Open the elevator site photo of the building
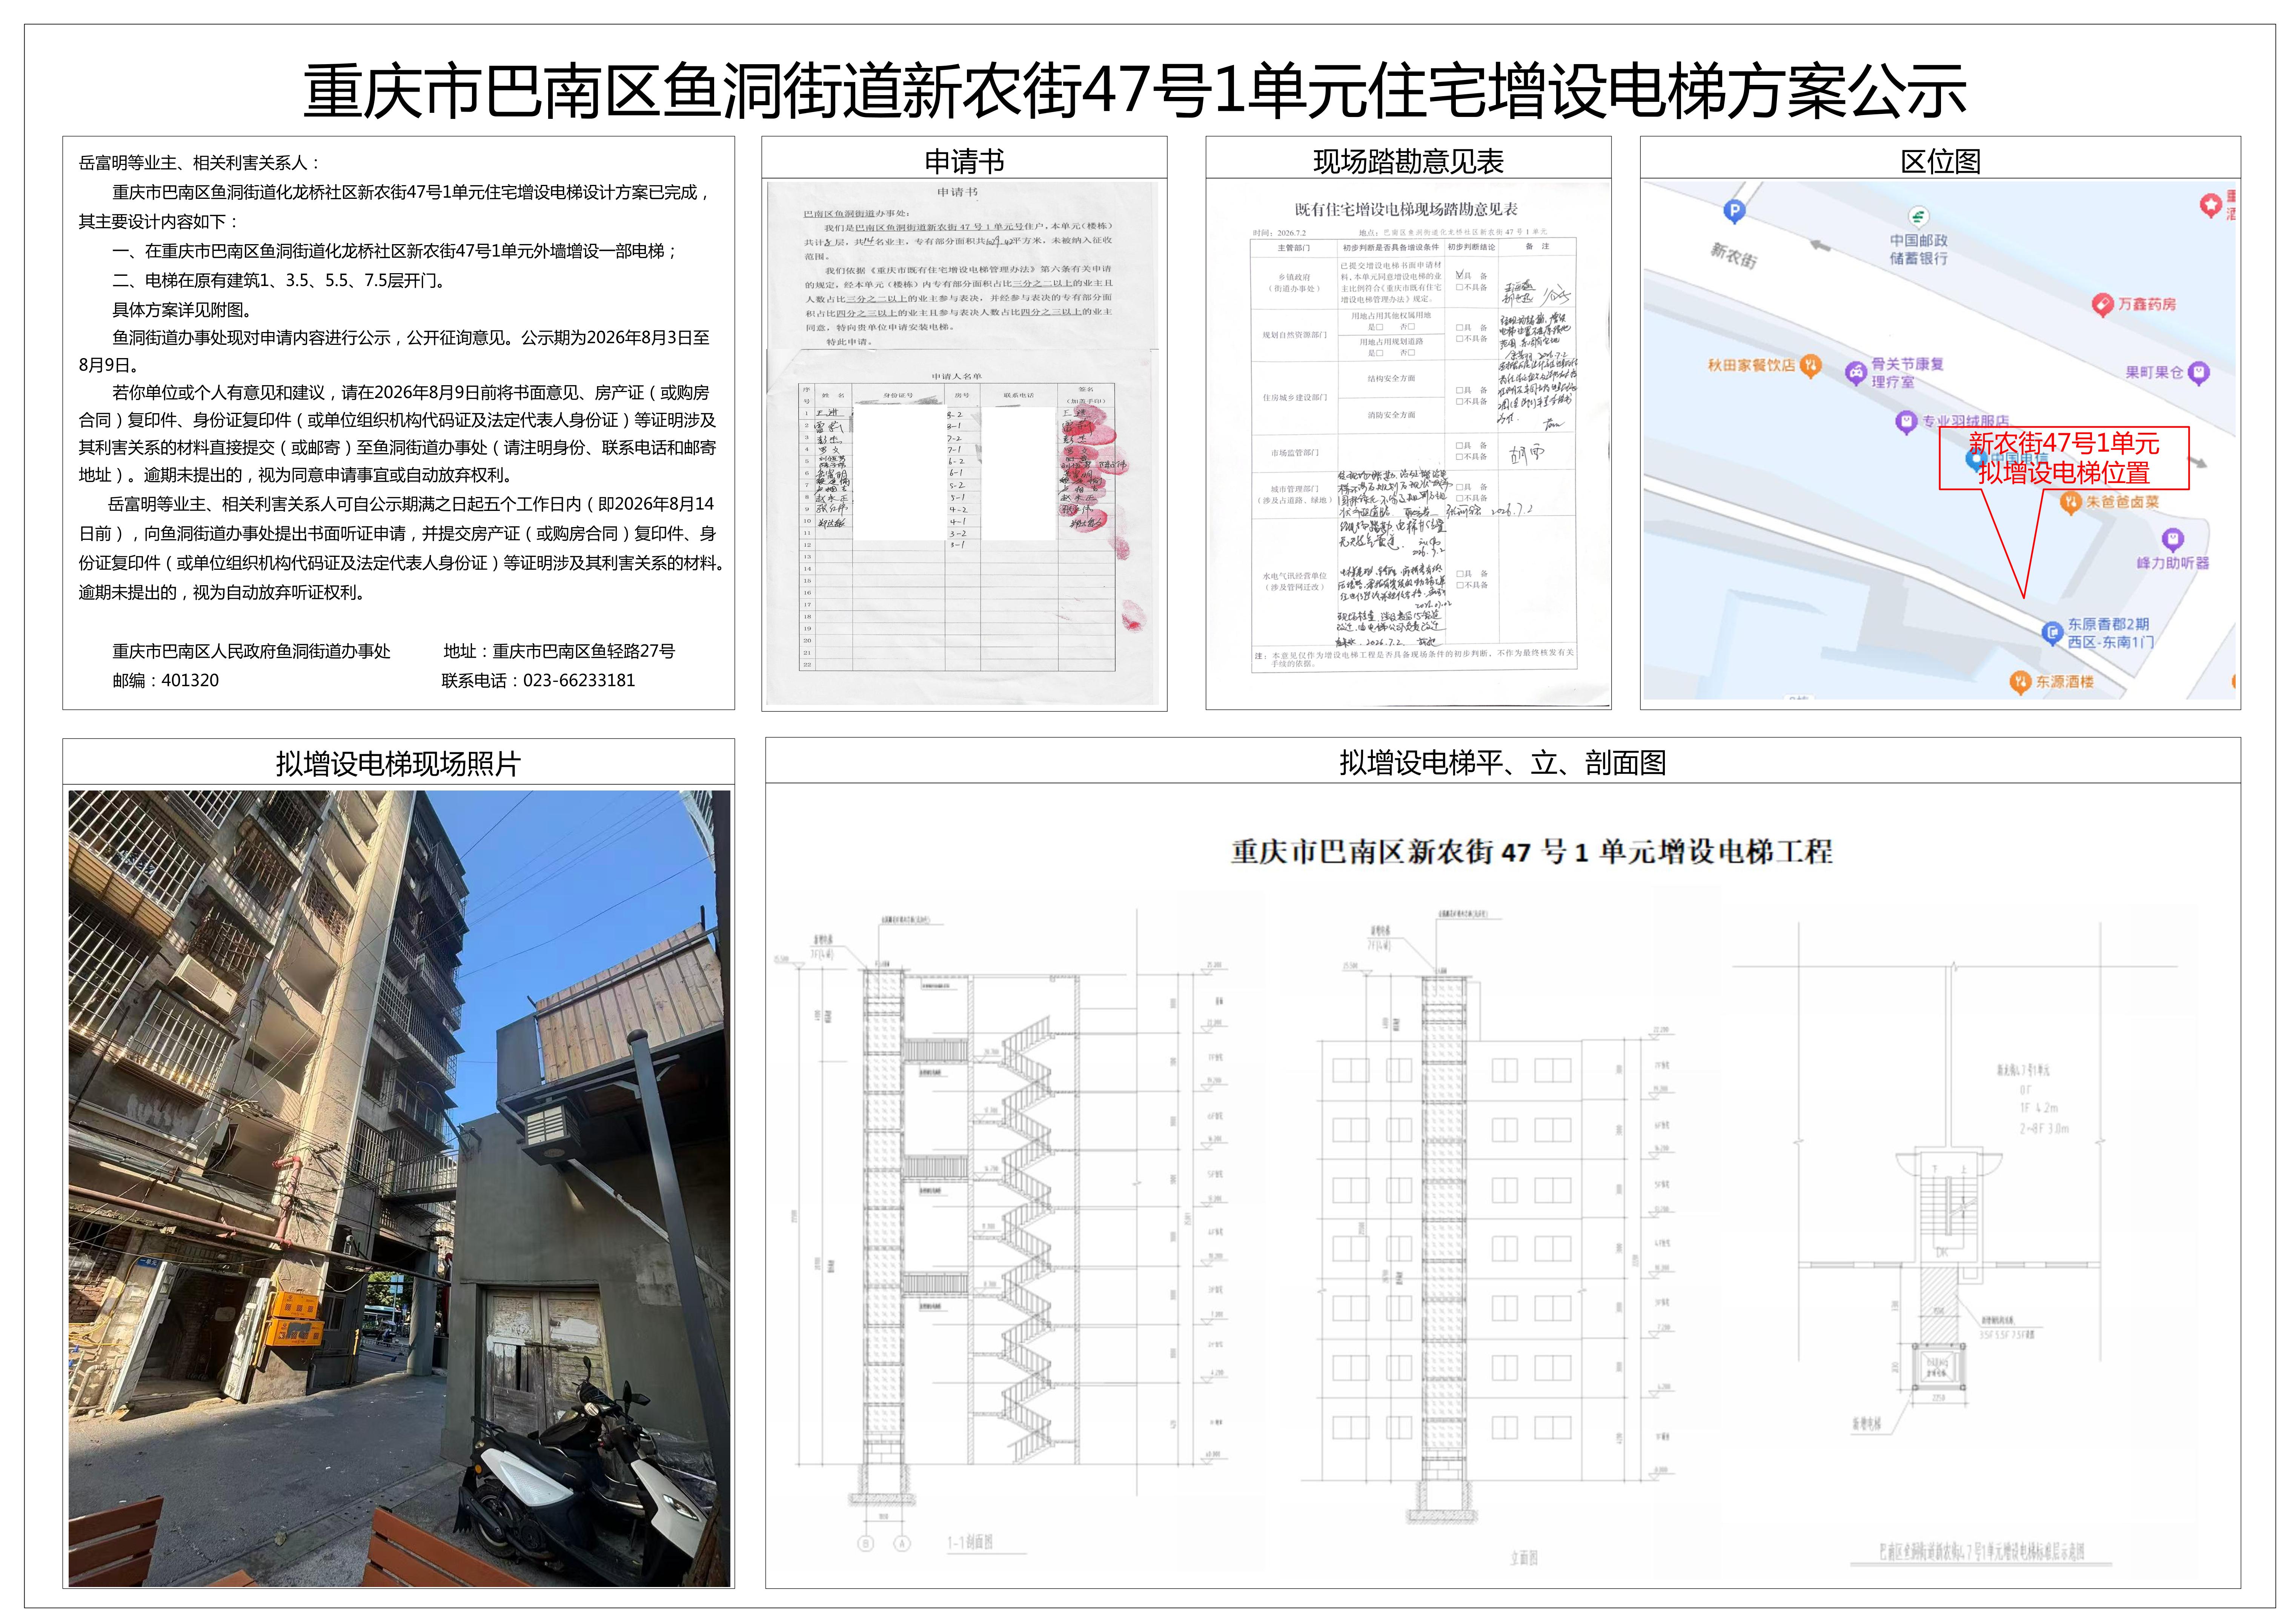This screenshot has height=1624, width=2296. point(399,1188)
